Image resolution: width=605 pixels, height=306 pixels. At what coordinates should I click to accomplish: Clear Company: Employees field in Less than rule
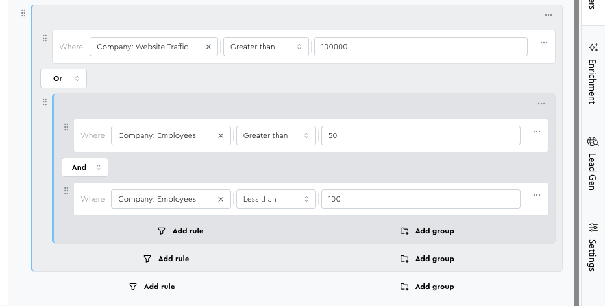tap(221, 199)
